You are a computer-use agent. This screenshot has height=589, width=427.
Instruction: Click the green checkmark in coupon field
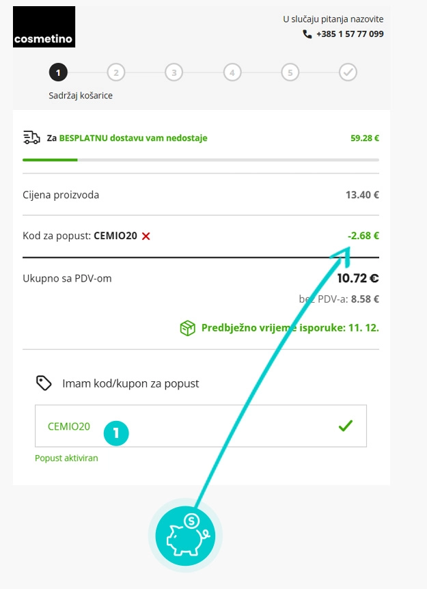point(346,426)
